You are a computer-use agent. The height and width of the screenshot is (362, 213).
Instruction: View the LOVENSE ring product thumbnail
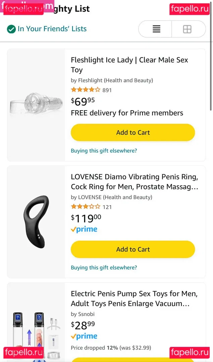pos(36,222)
